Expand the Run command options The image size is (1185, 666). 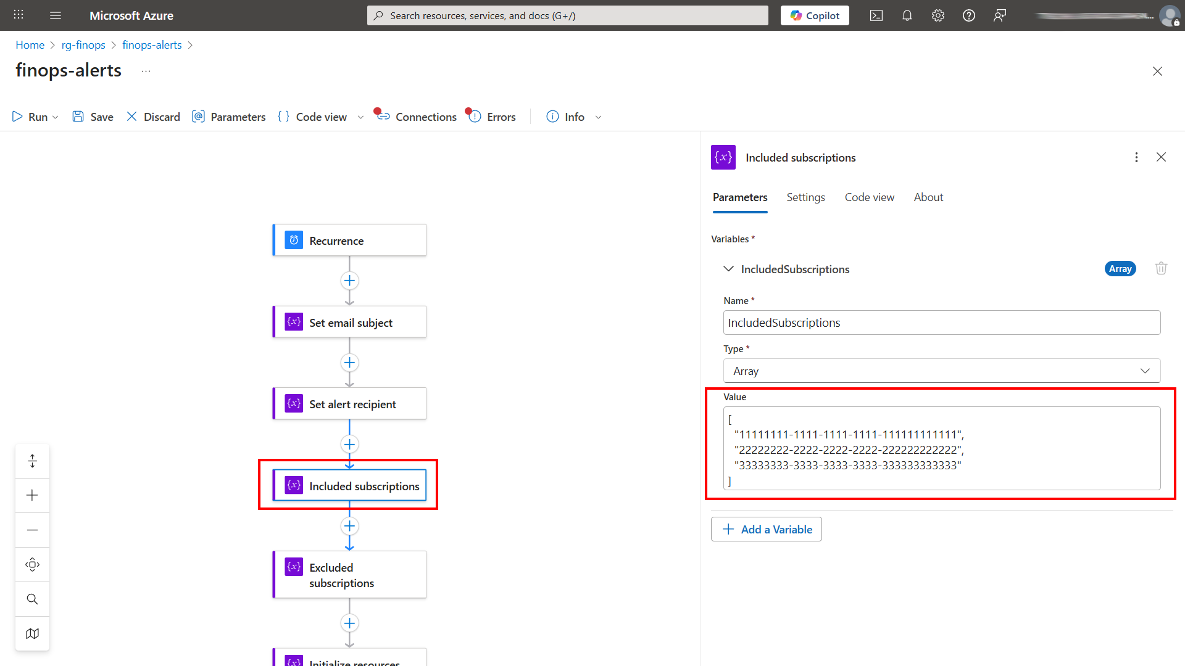pyautogui.click(x=54, y=117)
